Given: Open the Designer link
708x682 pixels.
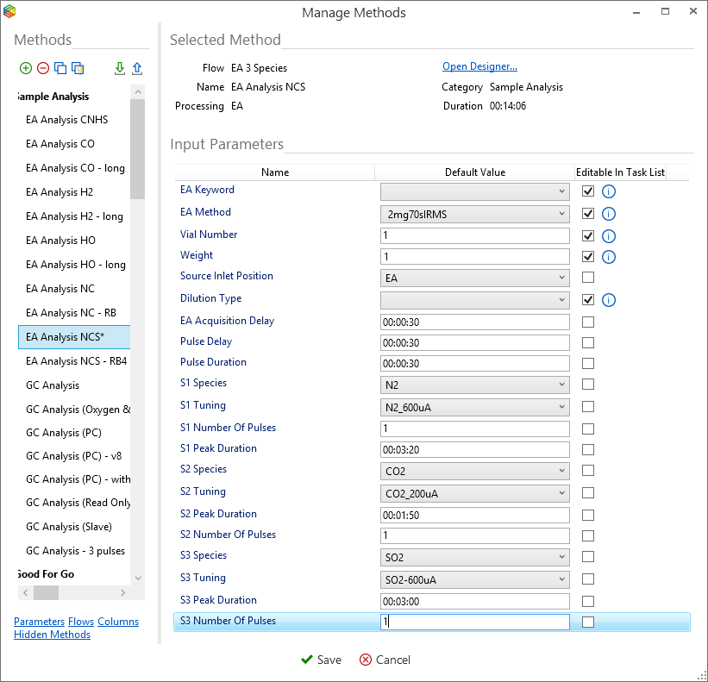Looking at the screenshot, I should (x=479, y=67).
